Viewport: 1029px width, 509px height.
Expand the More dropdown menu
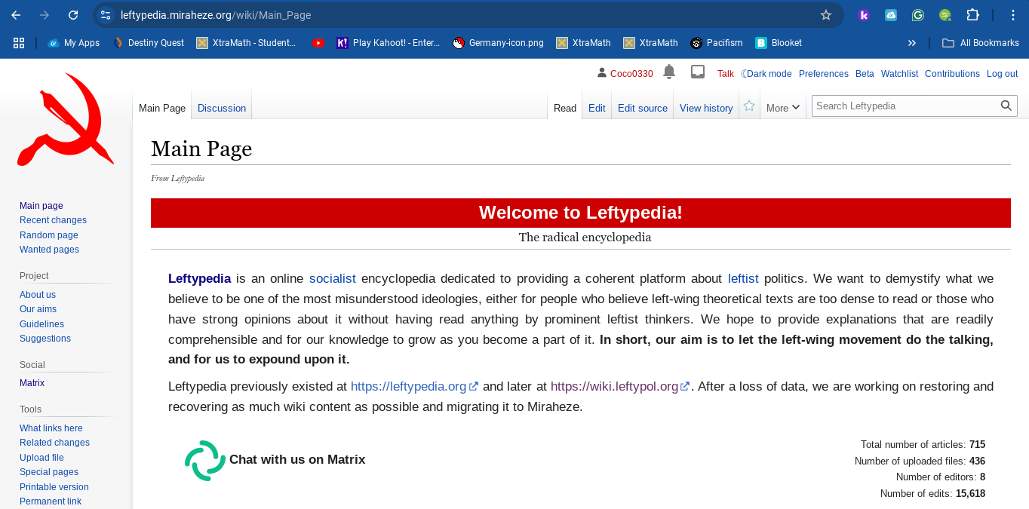(x=783, y=108)
